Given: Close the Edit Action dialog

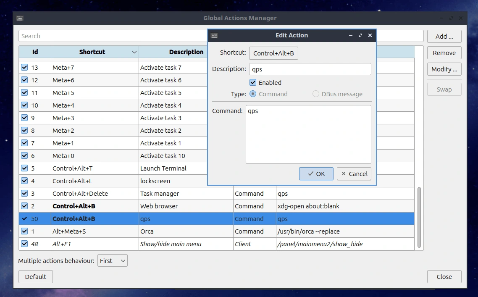Looking at the screenshot, I should point(370,35).
